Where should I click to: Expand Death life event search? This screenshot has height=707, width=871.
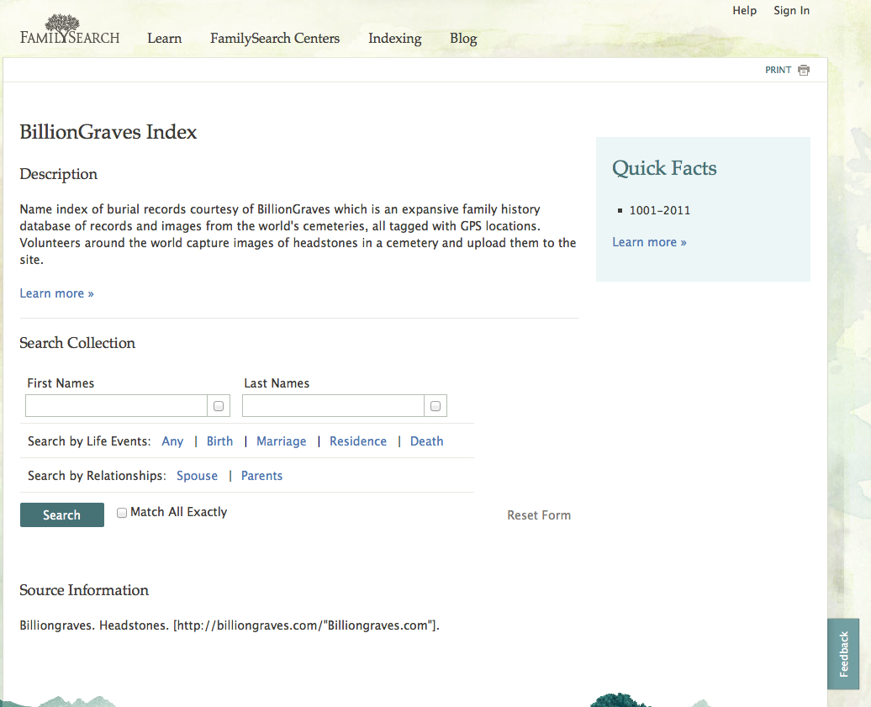426,441
